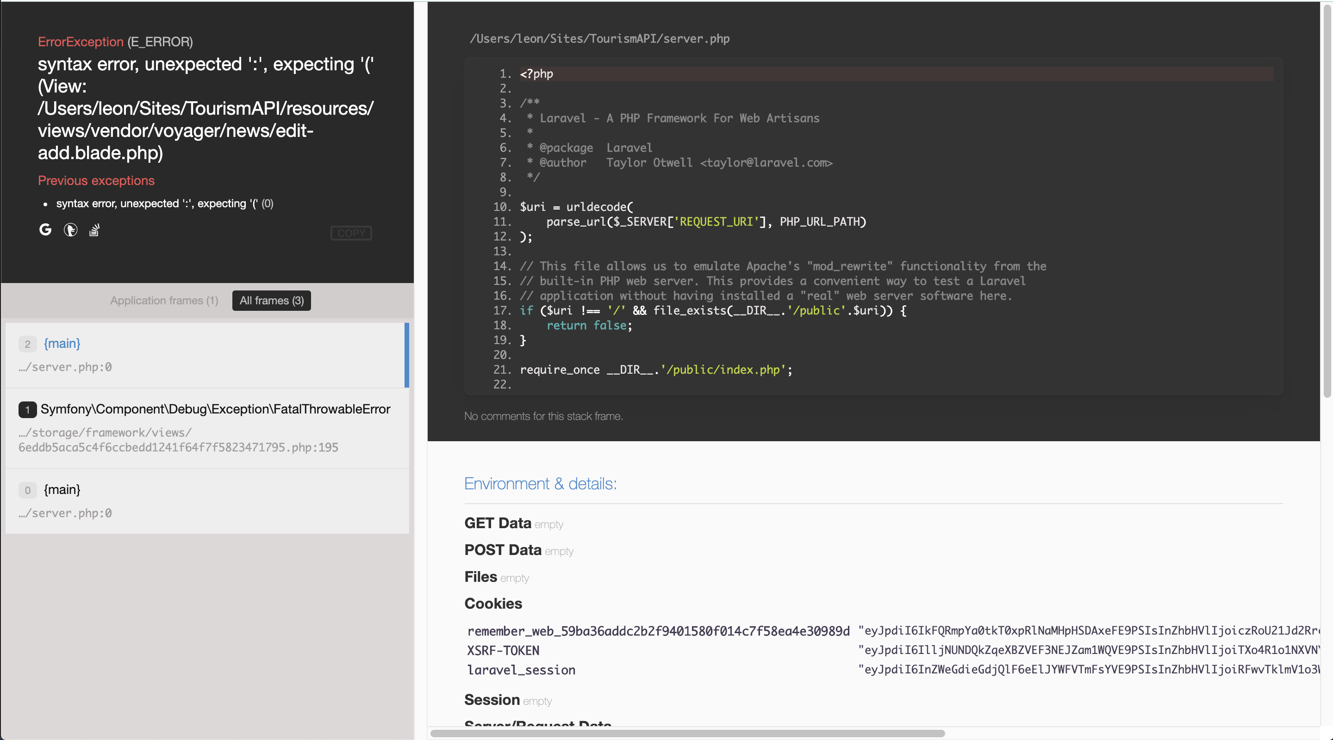
Task: Click the remember_web cookie name
Action: point(657,631)
